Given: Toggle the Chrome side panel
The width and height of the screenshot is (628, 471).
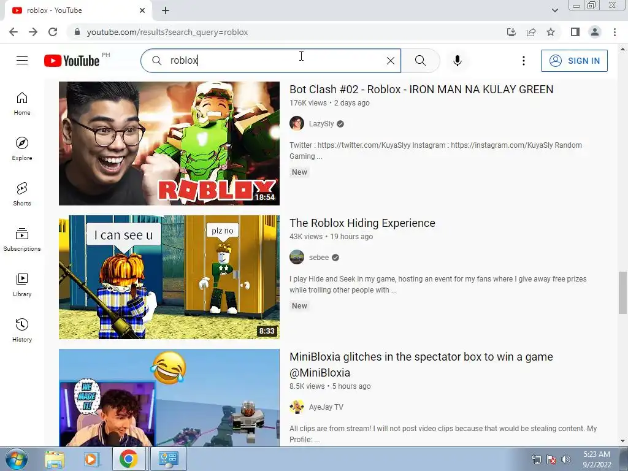Looking at the screenshot, I should click(575, 32).
